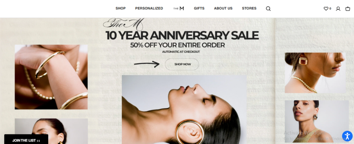
Task: Click the script The M header logo
Action: [123, 24]
